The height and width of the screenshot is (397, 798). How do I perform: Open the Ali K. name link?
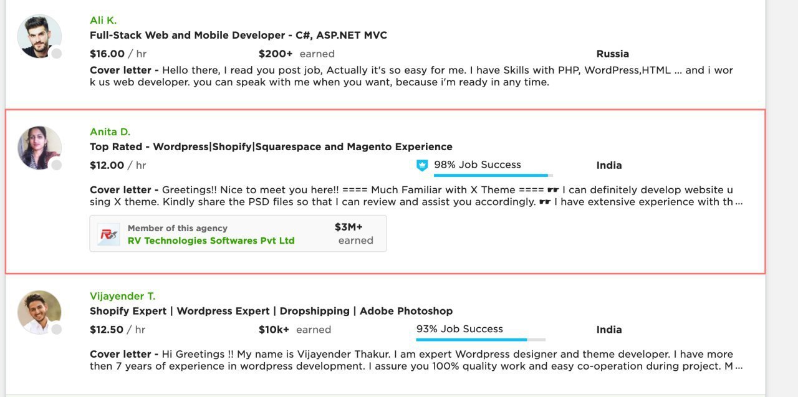(103, 21)
